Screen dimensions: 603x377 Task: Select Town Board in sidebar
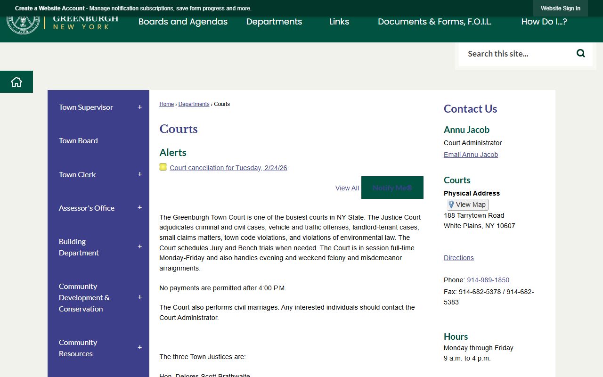click(x=78, y=140)
